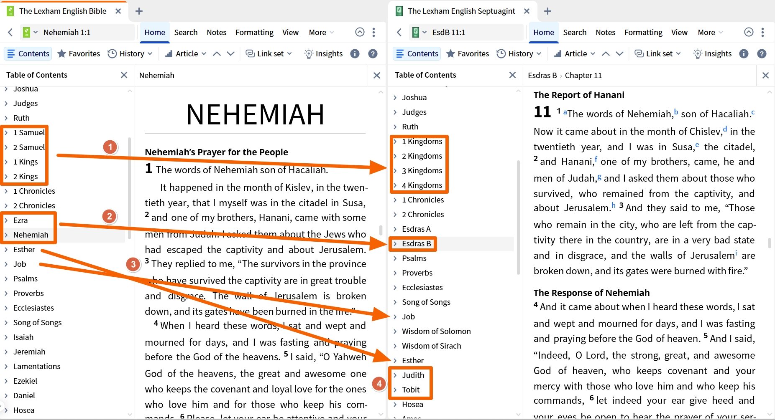Switch to the left panel's Formatting tab
The width and height of the screenshot is (775, 420).
254,32
